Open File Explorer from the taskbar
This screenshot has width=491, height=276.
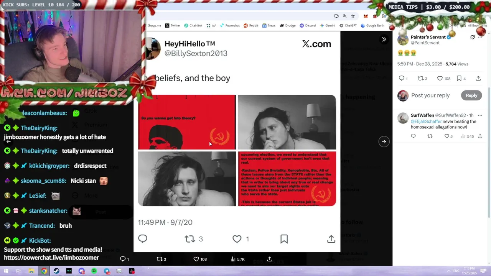[x=31, y=271]
